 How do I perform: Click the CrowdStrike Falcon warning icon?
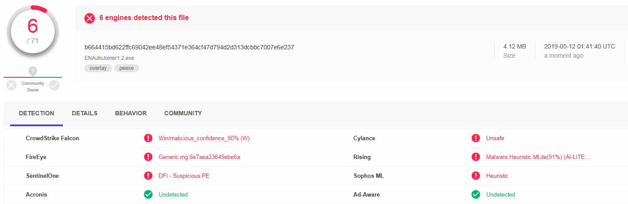[x=148, y=138]
